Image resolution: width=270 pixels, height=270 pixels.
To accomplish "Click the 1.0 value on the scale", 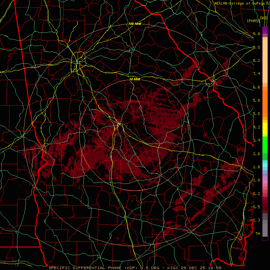I will coord(256,180).
